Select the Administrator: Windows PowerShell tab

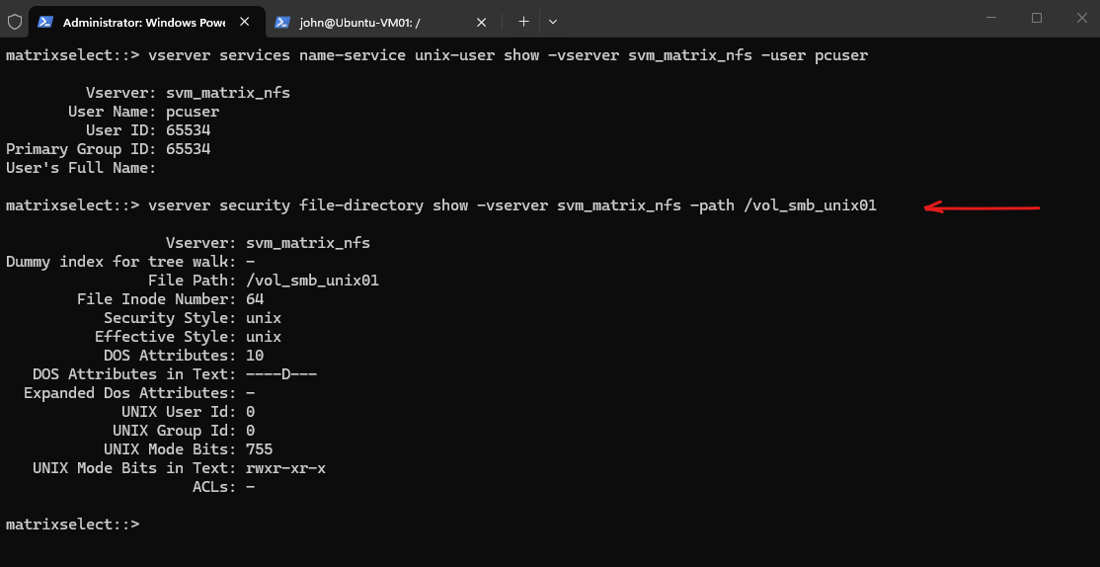pos(144,23)
